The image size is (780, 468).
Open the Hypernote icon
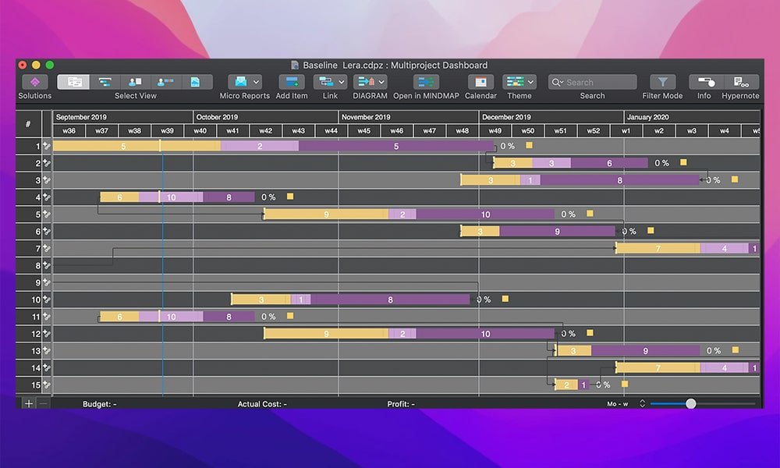tap(741, 82)
